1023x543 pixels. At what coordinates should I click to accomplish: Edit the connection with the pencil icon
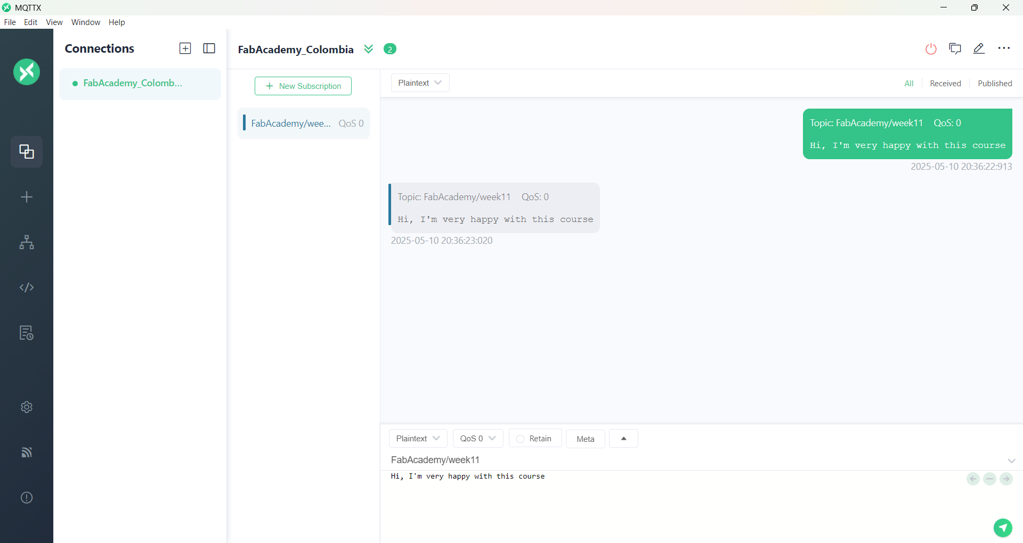[x=979, y=48]
